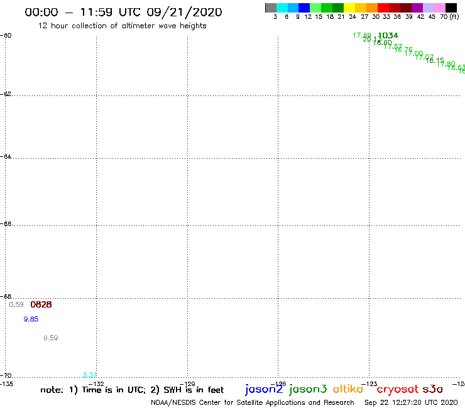Click the subtitle '12 hour collection of altimeter wave heights'
Screen dimensions: 465x408
pos(122,26)
